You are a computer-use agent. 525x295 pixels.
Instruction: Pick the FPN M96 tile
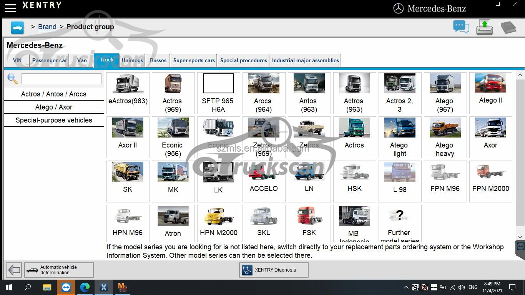(445, 181)
